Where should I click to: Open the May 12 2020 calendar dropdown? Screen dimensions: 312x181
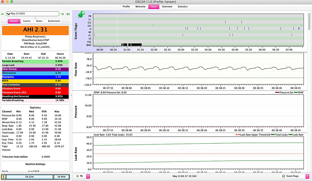(x=33, y=14)
